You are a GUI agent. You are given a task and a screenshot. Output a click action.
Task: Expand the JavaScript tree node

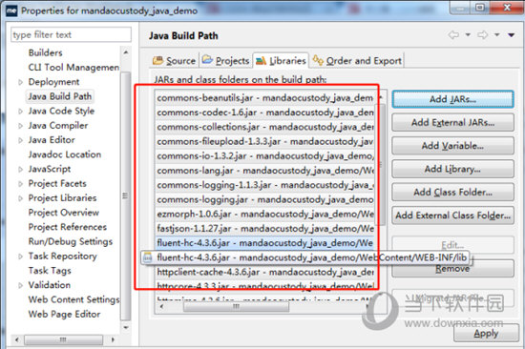pyautogui.click(x=20, y=170)
